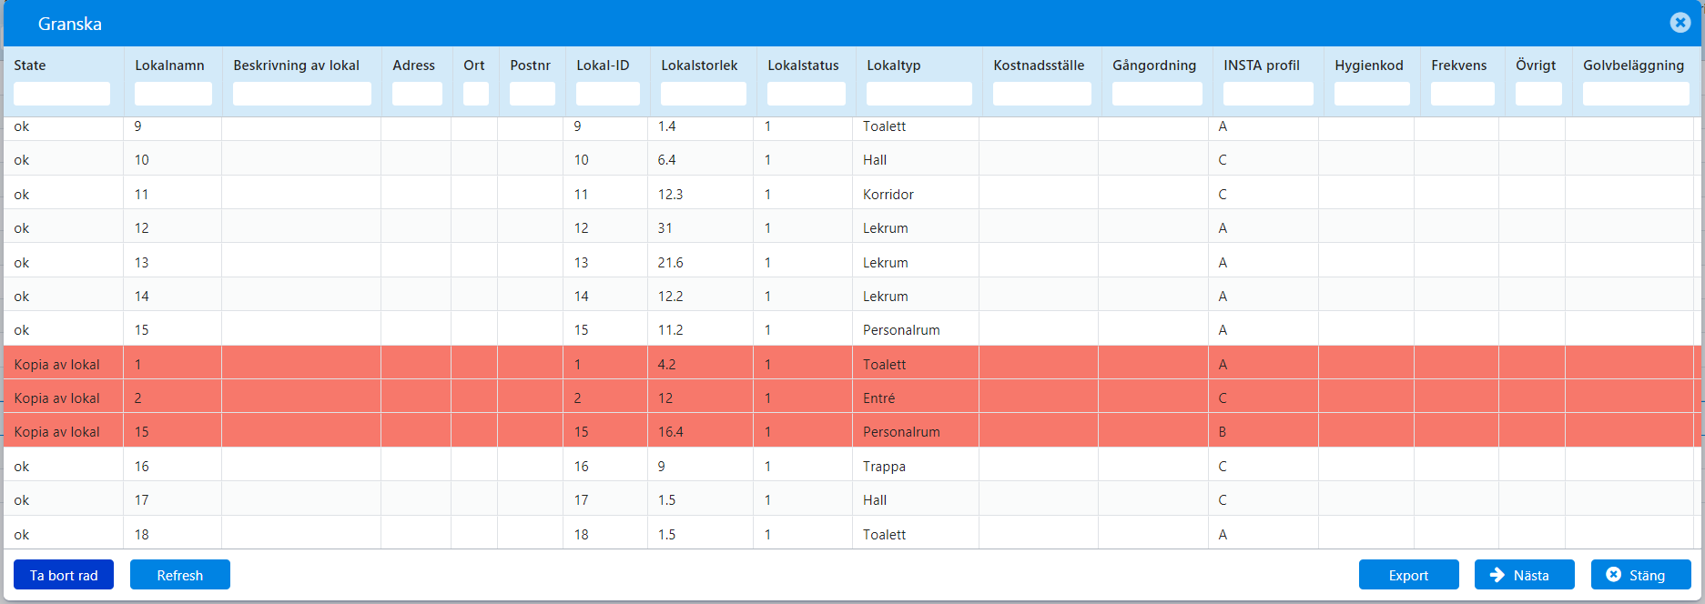Screen dimensions: 1705x604
Task: Focus the Lokalstorlek filter field
Action: 704,94
